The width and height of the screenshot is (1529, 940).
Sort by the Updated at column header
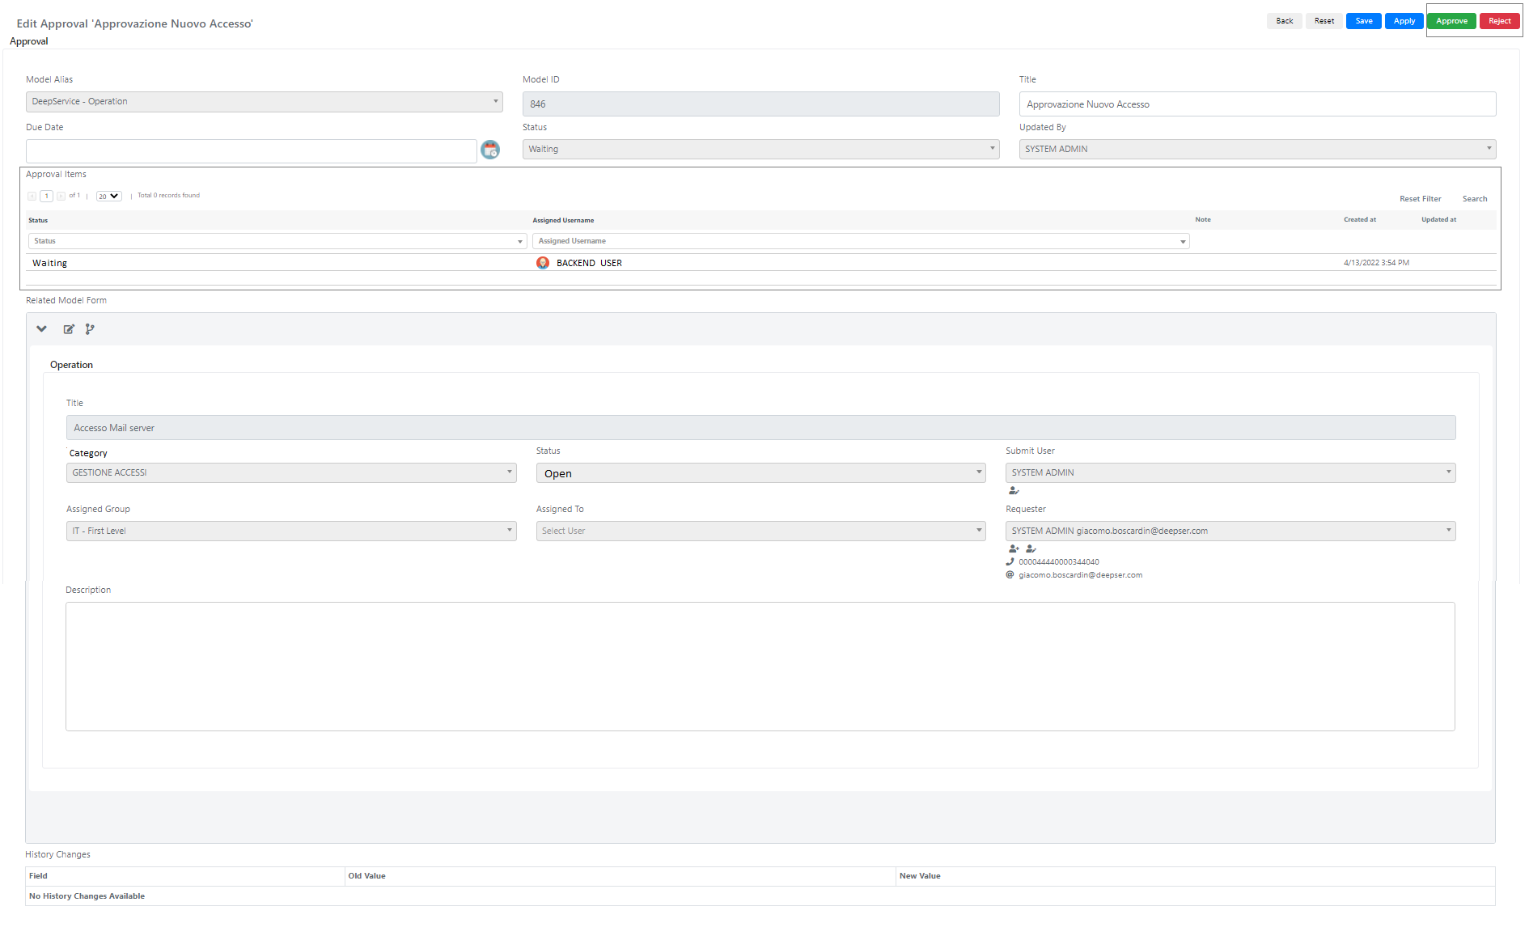pos(1439,220)
